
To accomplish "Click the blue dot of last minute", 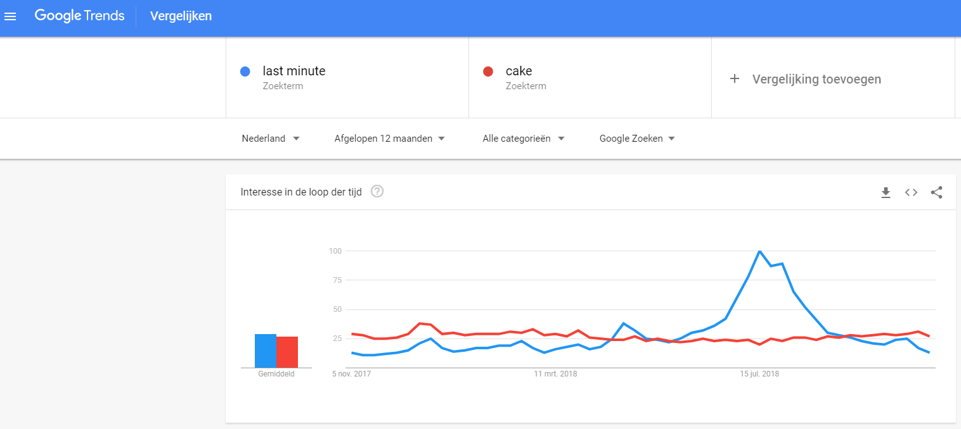I will (x=245, y=71).
